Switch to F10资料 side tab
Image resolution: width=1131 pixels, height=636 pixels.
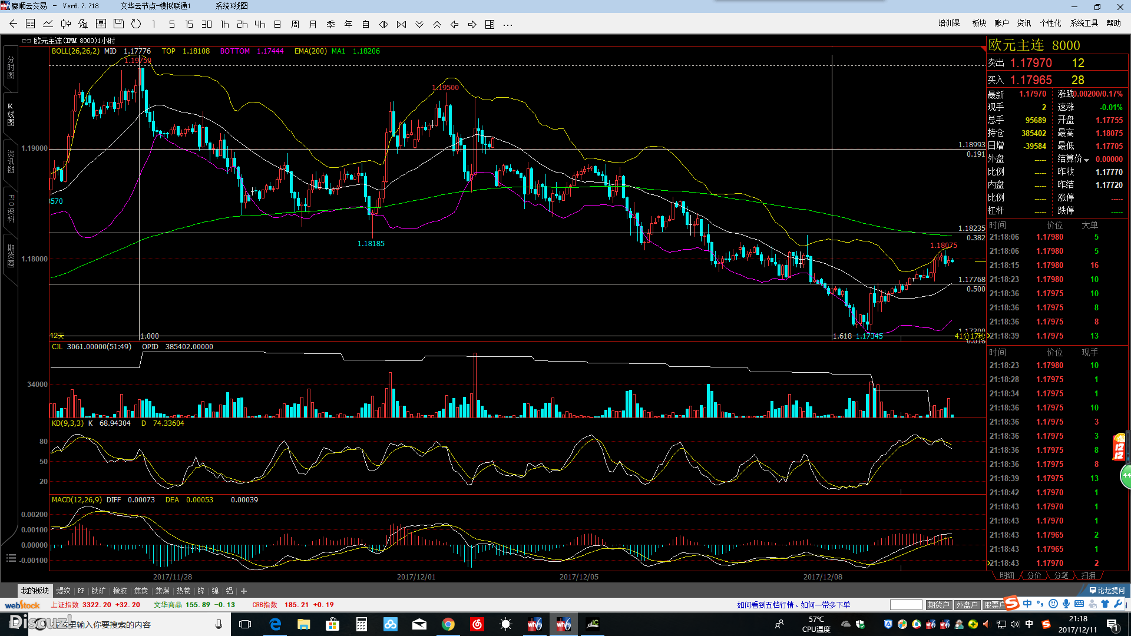[11, 209]
